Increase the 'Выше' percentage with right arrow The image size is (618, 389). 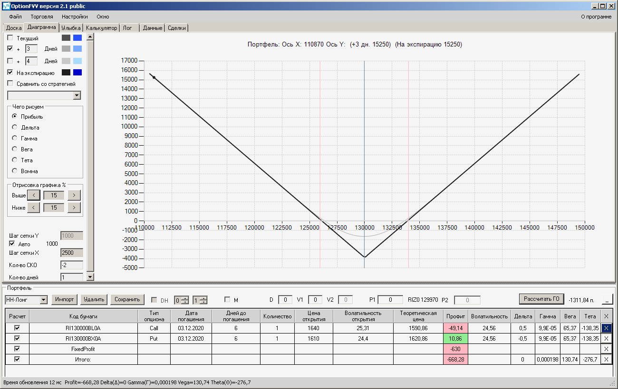(x=74, y=195)
